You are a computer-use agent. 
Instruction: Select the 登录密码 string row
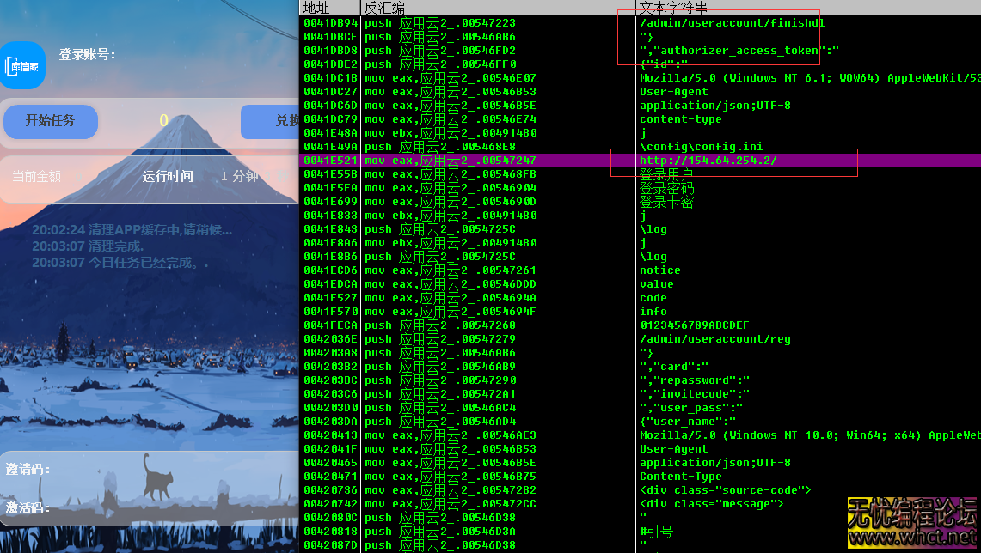(x=666, y=188)
